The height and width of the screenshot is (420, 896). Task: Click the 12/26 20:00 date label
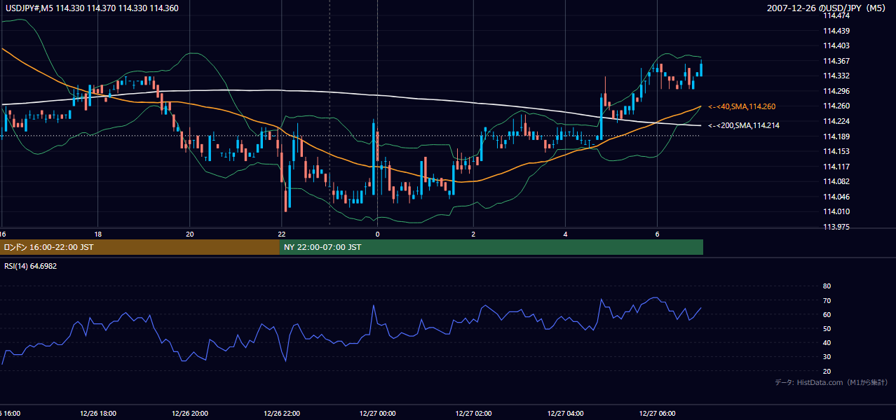189,414
